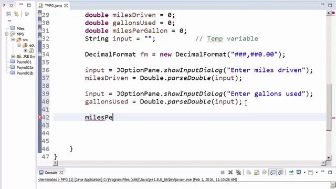Select JRE System Library entry

click(29, 56)
